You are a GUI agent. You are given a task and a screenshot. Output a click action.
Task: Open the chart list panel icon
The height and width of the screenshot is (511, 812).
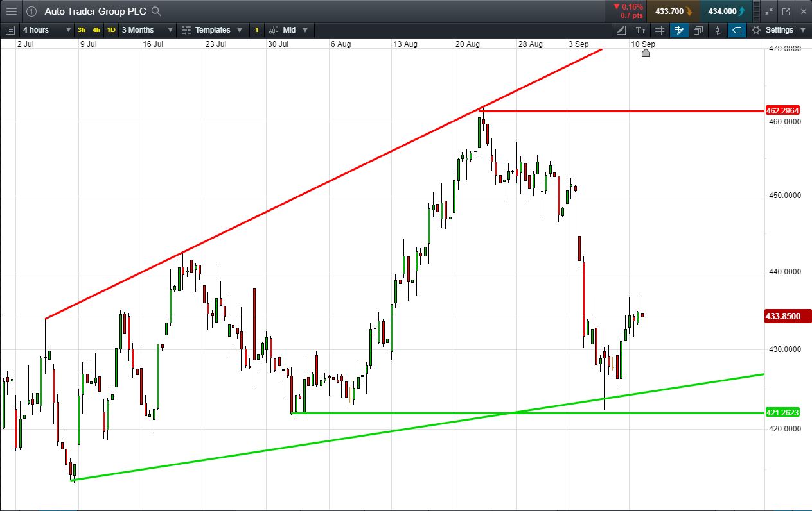tap(10, 30)
